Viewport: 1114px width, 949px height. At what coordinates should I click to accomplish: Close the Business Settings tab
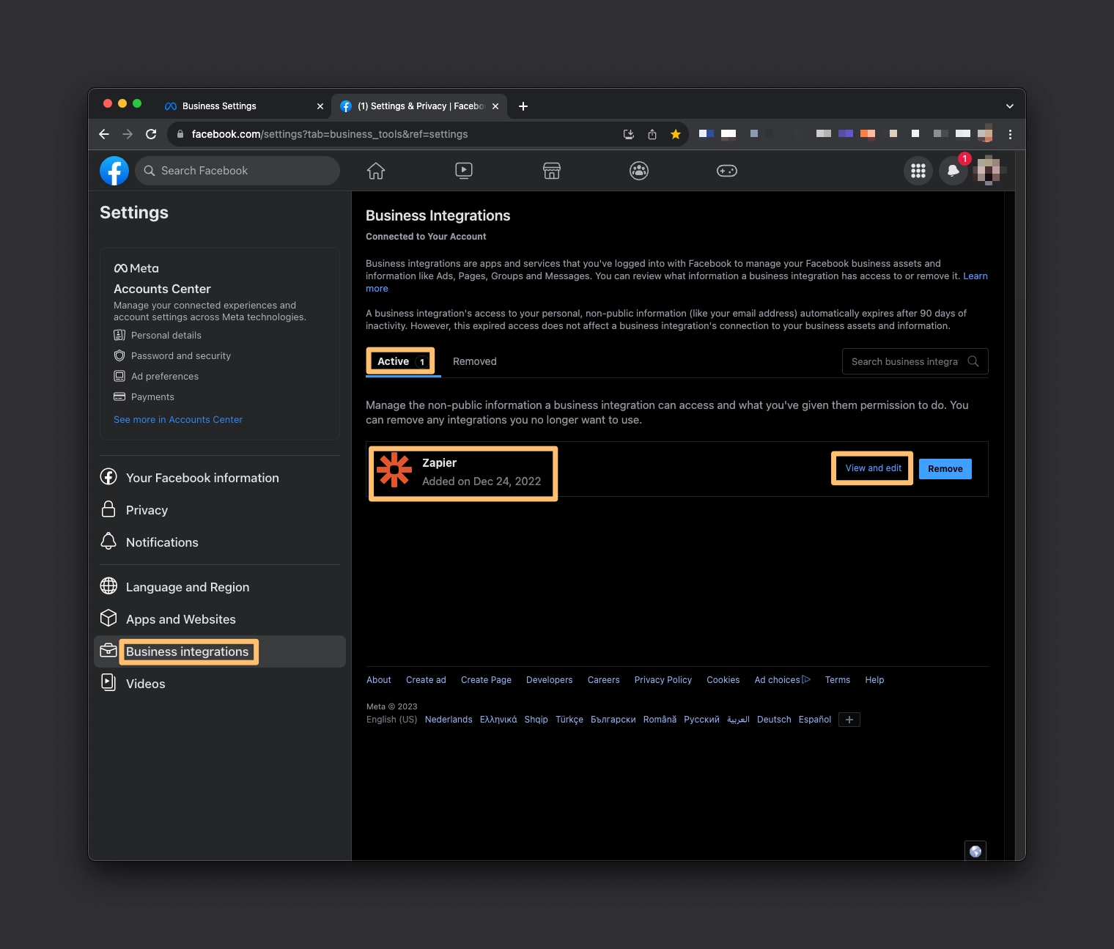coord(320,106)
